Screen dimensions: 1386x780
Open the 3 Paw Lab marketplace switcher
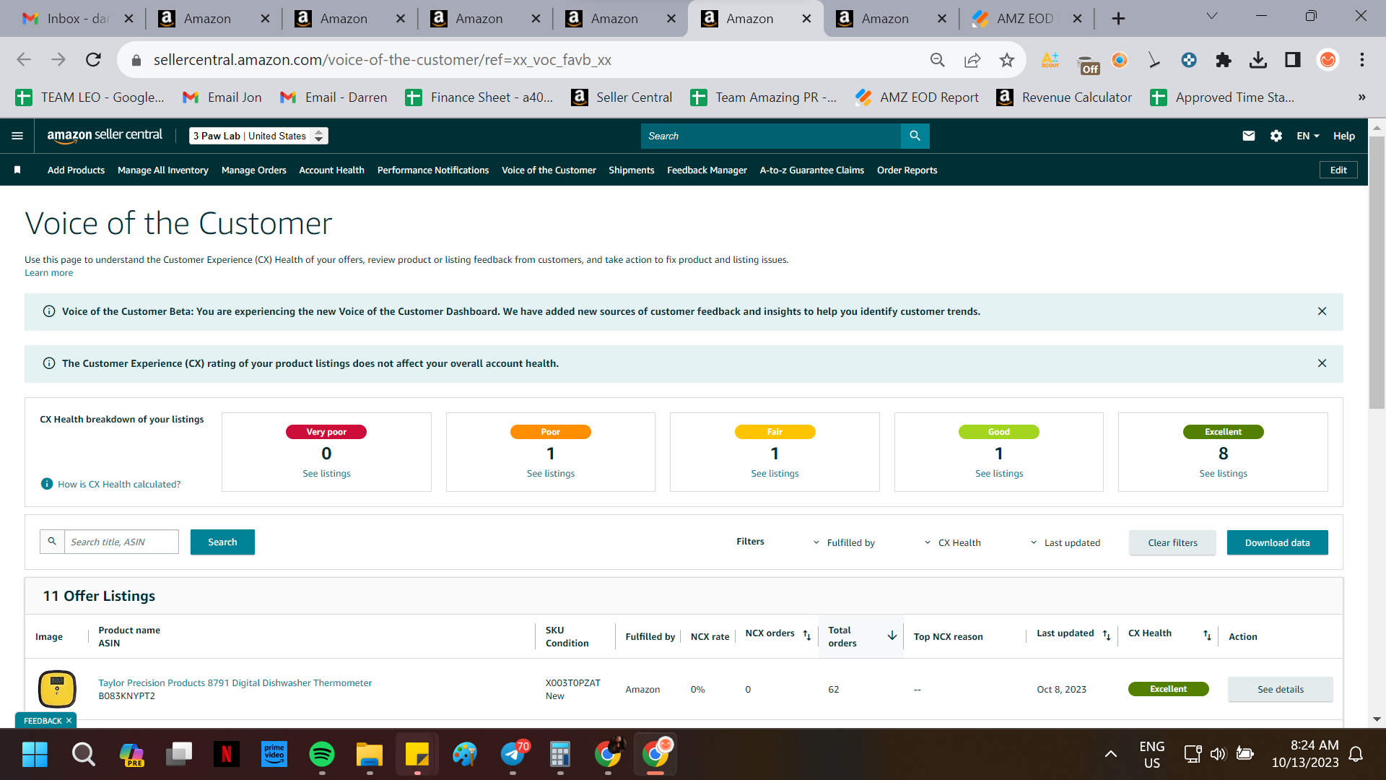258,136
